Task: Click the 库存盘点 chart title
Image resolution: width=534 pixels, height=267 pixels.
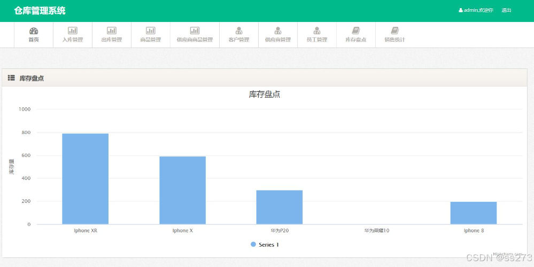Action: [265, 95]
